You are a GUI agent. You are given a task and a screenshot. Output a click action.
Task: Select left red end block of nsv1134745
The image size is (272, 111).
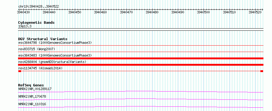coord(20,71)
